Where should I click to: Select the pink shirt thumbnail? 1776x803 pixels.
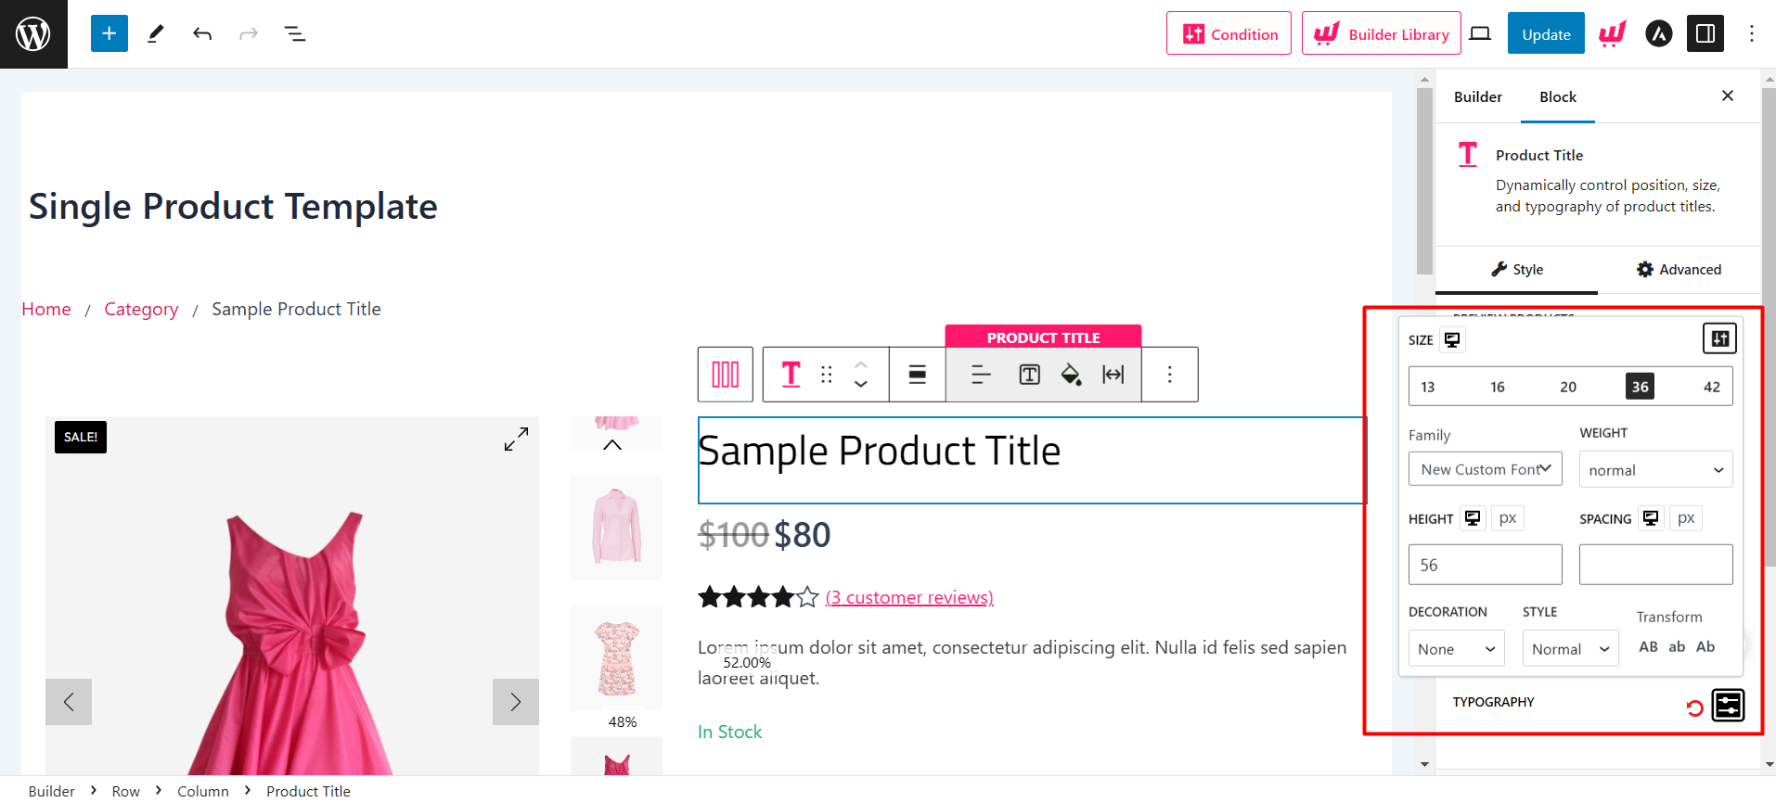tap(617, 527)
